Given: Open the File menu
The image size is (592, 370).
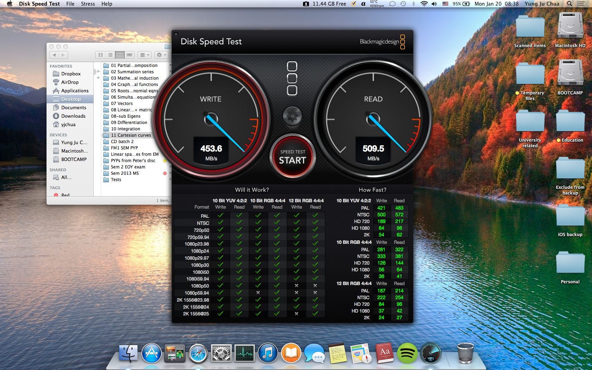Looking at the screenshot, I should [x=70, y=4].
